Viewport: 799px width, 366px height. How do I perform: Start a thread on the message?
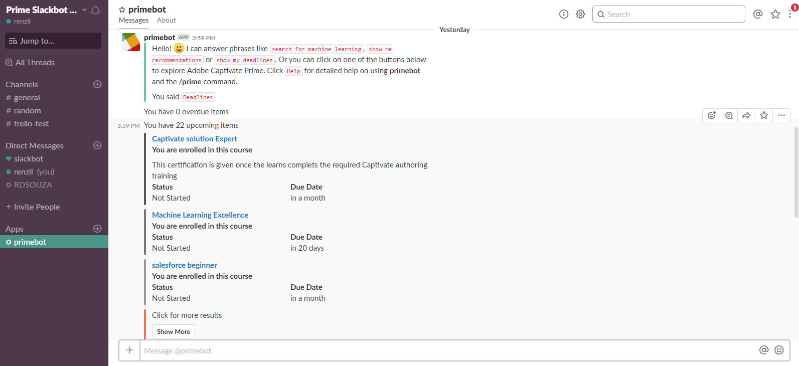pos(729,115)
